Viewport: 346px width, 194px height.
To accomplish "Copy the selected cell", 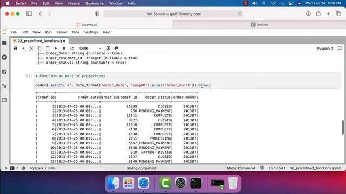I will [39, 48].
